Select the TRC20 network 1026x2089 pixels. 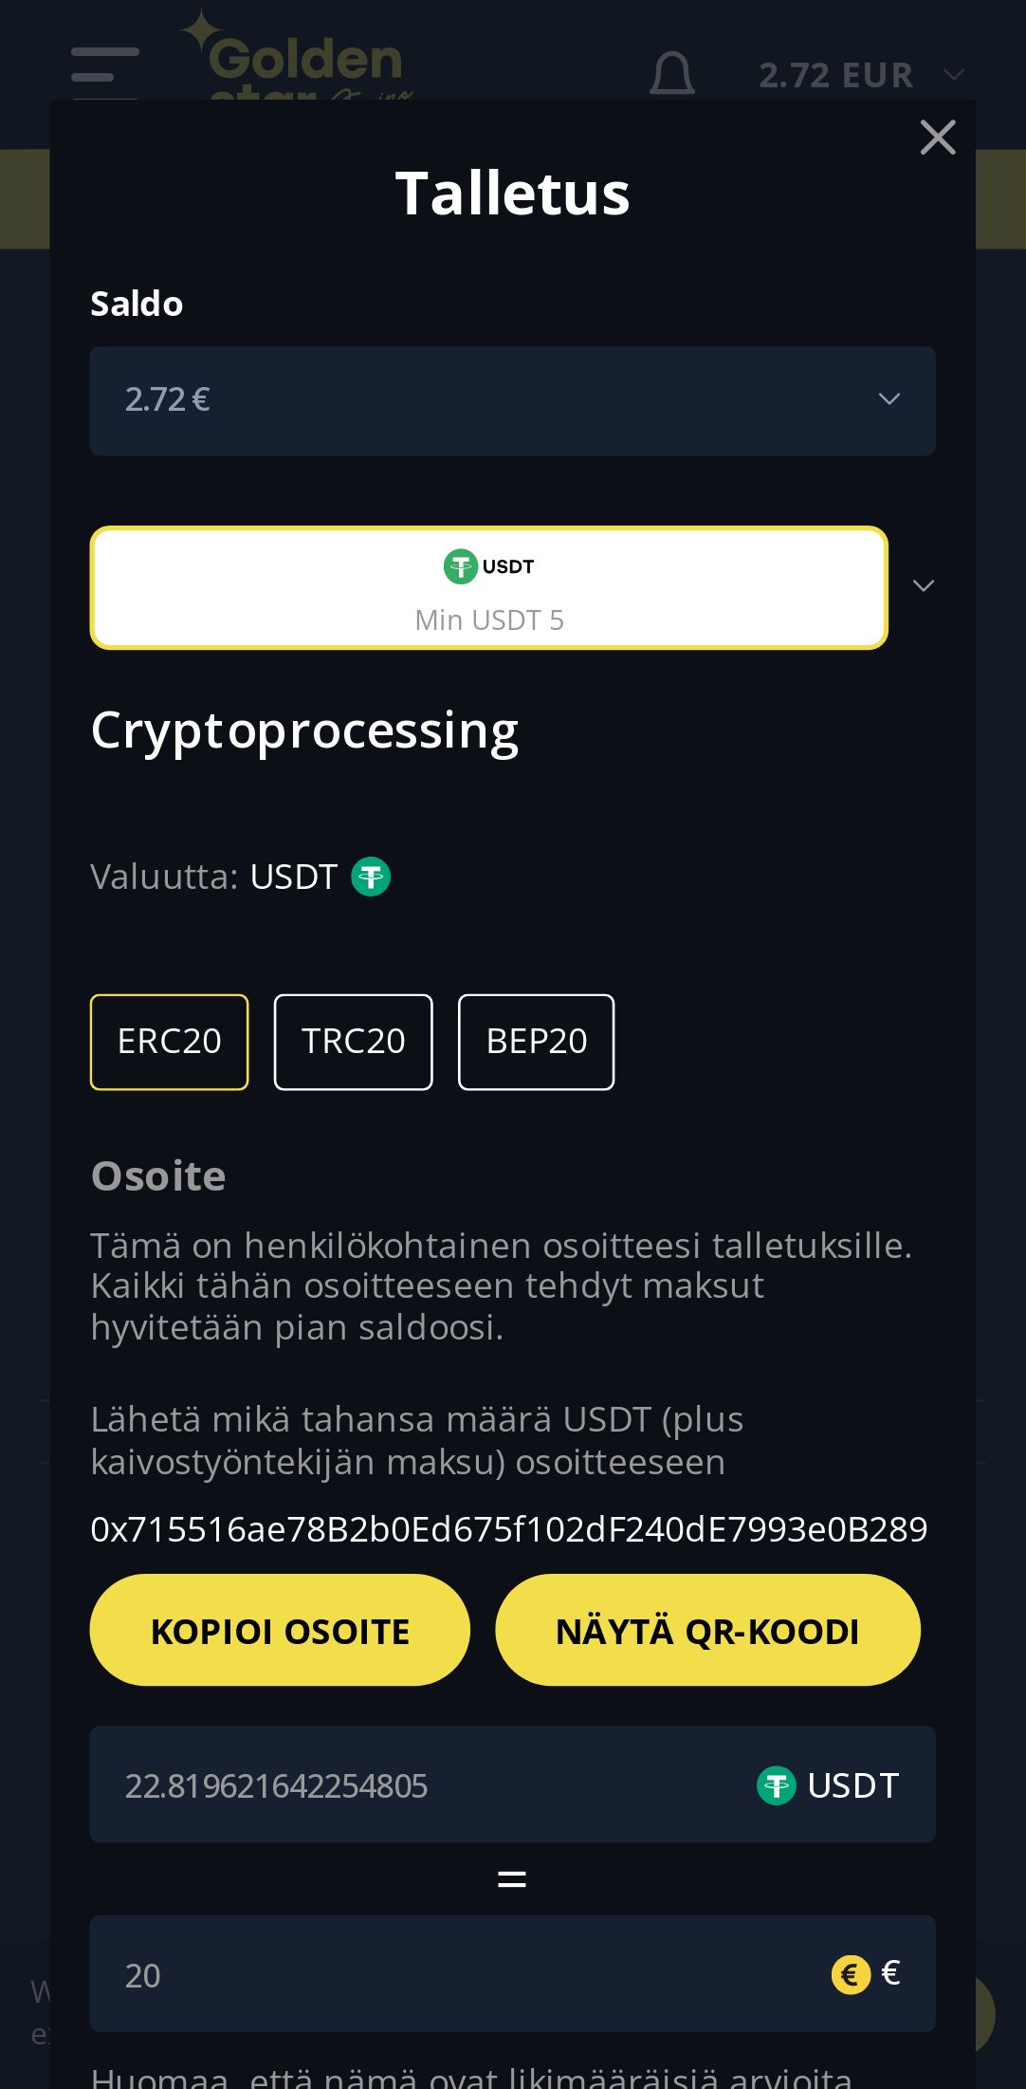coord(353,1042)
